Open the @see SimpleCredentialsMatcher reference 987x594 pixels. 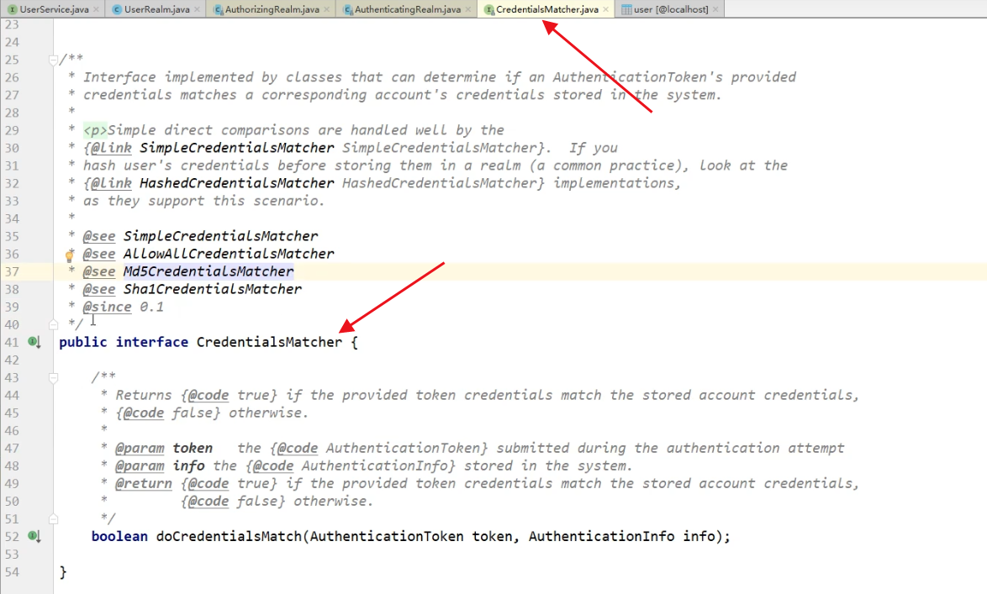(220, 236)
